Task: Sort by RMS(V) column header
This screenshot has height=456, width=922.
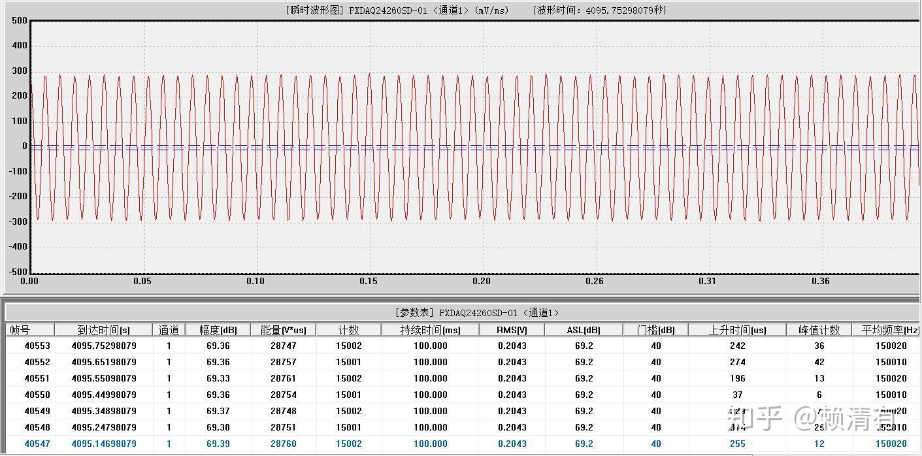Action: 512,330
